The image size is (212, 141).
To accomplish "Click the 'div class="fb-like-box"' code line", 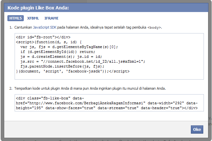I will tap(50, 98).
